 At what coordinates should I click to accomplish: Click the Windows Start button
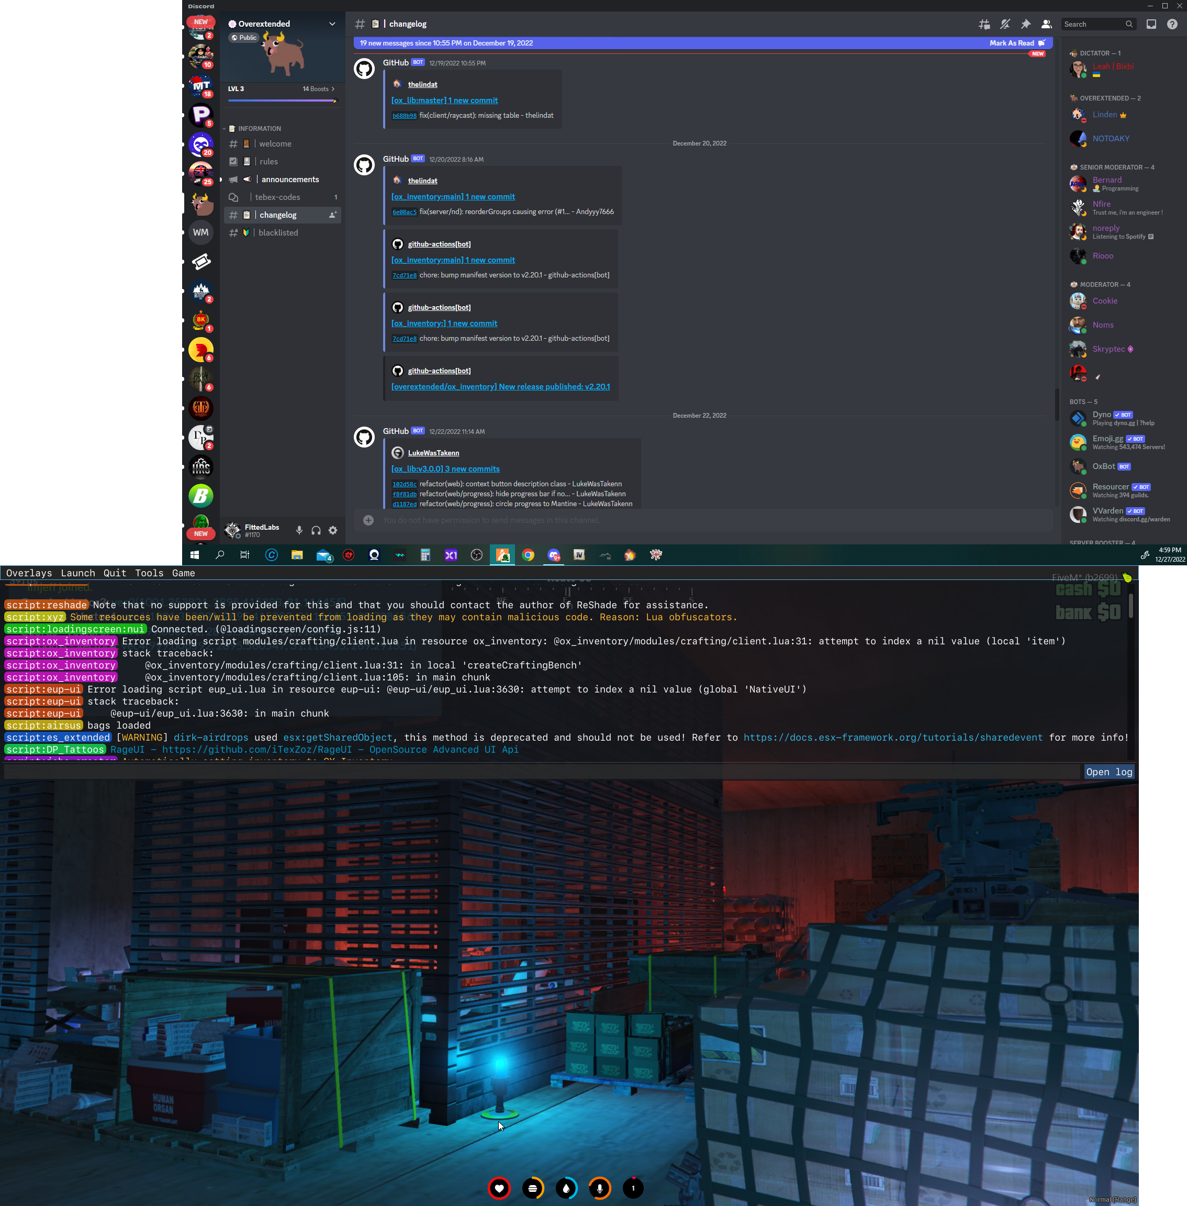tap(195, 555)
